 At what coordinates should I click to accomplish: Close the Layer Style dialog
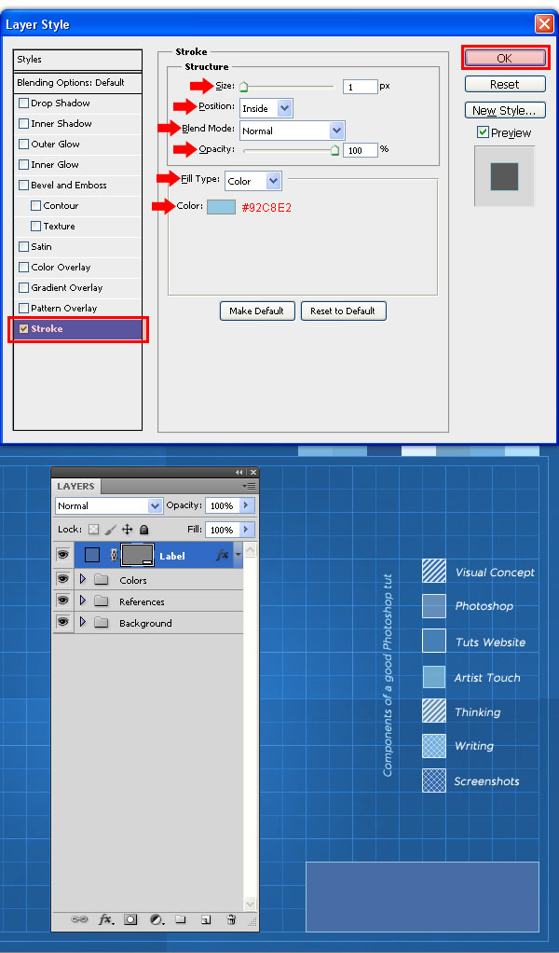click(x=543, y=24)
